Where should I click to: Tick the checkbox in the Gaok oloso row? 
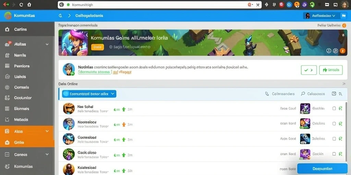point(334,154)
